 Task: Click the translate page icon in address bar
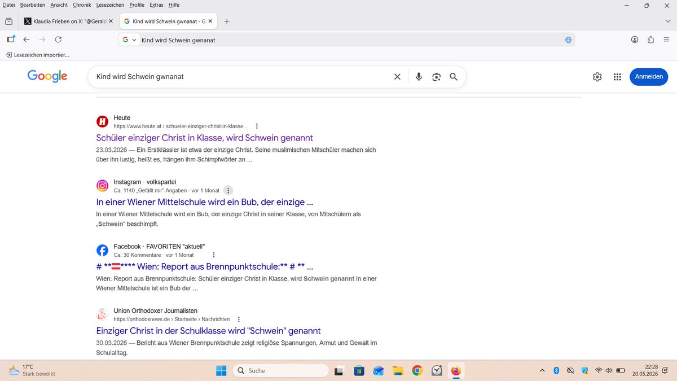coord(568,40)
